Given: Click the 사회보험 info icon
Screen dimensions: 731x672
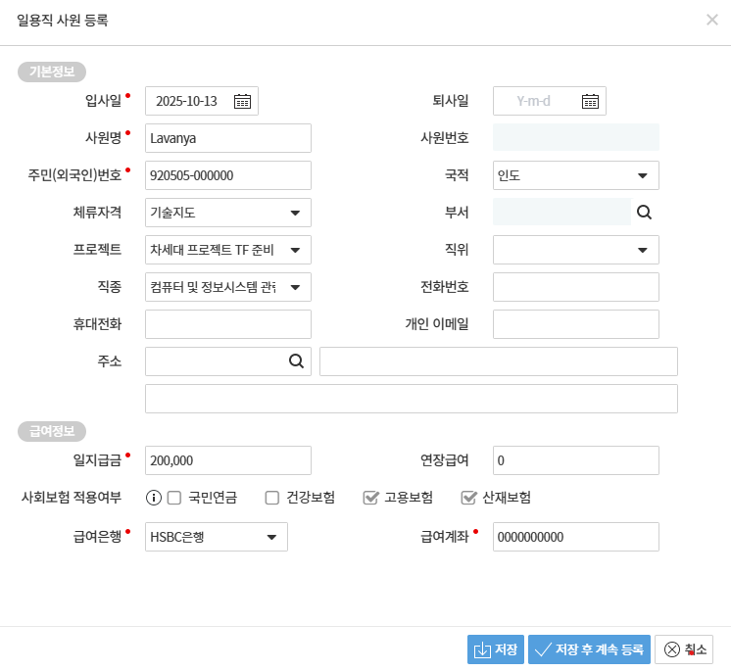Looking at the screenshot, I should 153,498.
